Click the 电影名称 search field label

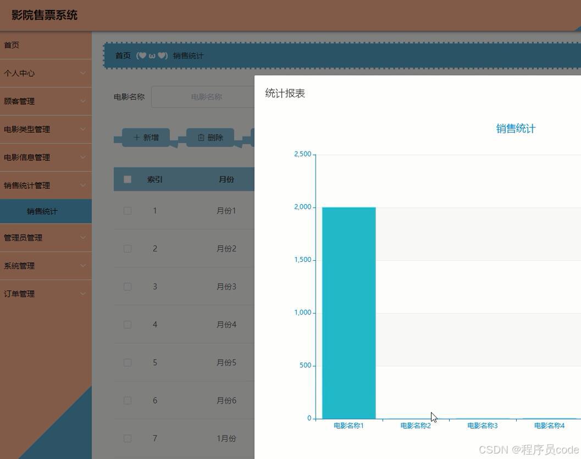[129, 97]
